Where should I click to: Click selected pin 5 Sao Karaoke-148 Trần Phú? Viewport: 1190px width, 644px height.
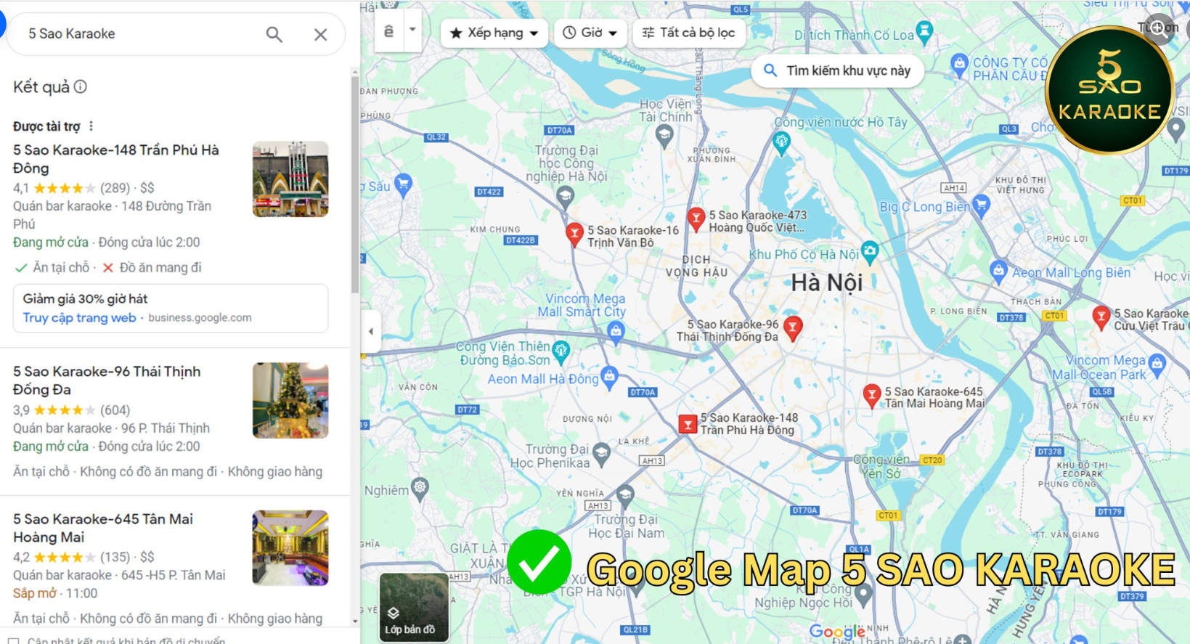pyautogui.click(x=688, y=424)
